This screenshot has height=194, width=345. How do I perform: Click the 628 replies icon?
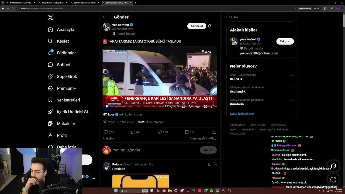click(106, 132)
